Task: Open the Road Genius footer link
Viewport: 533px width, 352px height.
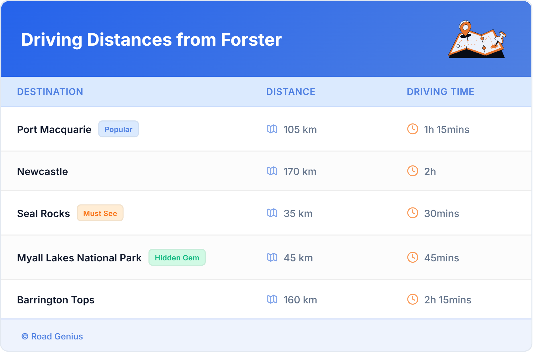Action: point(52,336)
